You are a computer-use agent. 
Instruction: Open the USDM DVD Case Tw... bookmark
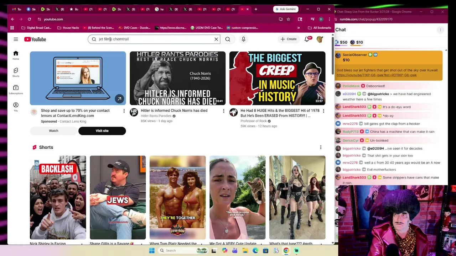(206, 28)
